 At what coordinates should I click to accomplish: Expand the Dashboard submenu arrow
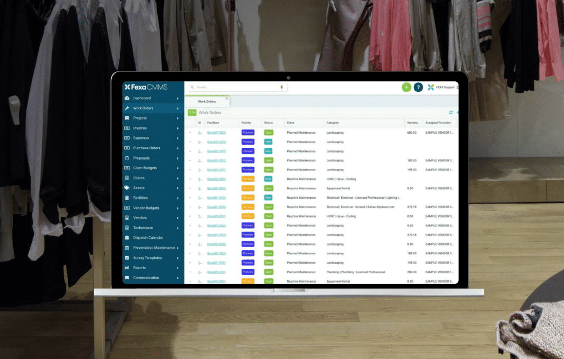178,98
